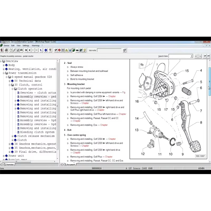Follow the Fig link under Mounting bracket
This screenshot has height=211, width=211.
tap(124, 92)
